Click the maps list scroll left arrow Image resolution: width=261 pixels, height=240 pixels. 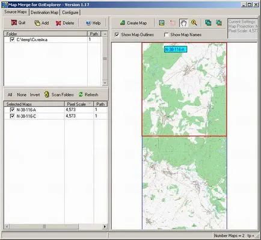pyautogui.click(x=7, y=226)
